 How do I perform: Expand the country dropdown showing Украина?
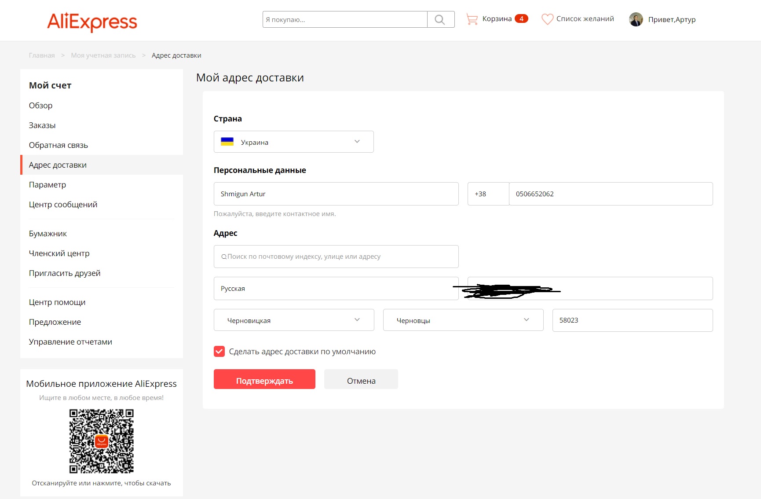click(x=293, y=142)
